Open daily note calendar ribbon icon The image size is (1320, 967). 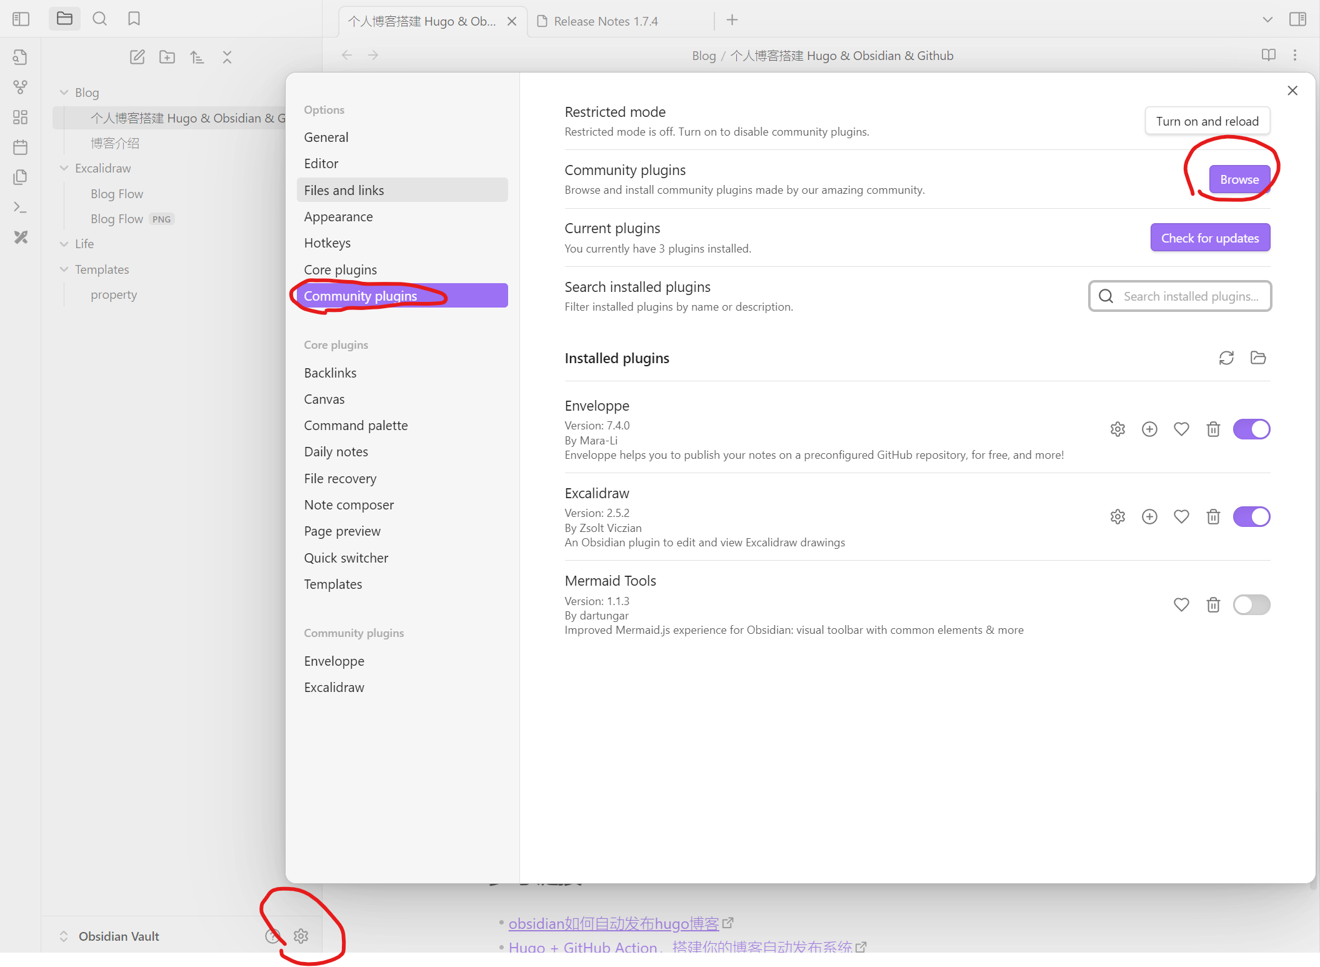(21, 148)
